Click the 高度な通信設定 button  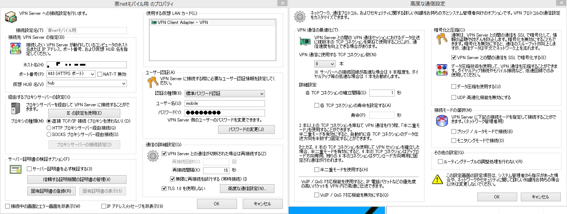pyautogui.click(x=247, y=189)
